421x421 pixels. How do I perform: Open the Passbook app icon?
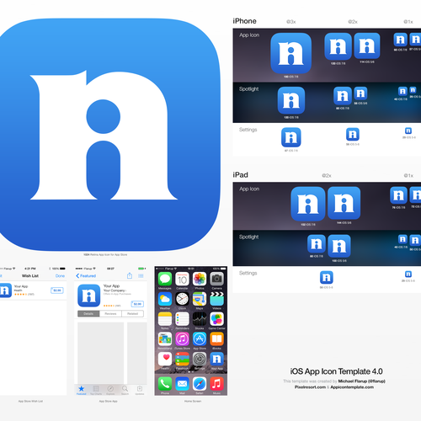pyautogui.click(x=182, y=359)
